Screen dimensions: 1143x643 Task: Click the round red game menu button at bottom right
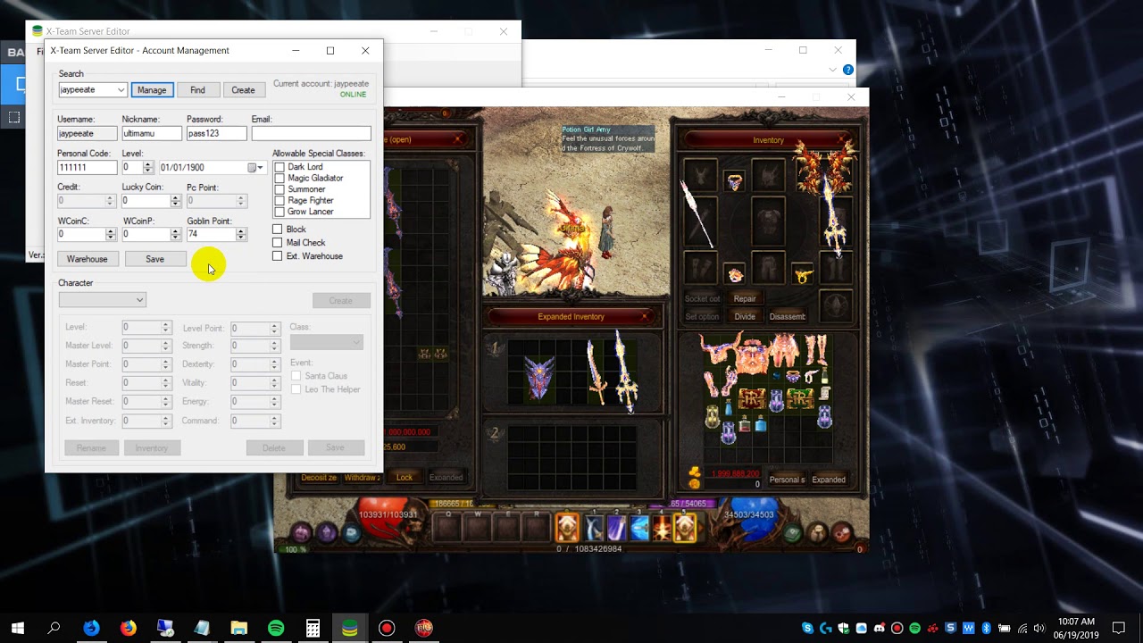(x=842, y=533)
